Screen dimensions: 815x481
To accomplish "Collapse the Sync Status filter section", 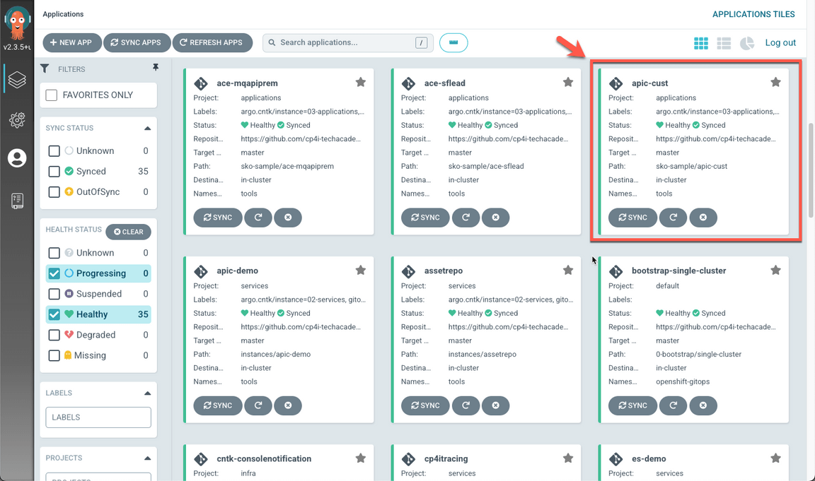I will (x=147, y=129).
